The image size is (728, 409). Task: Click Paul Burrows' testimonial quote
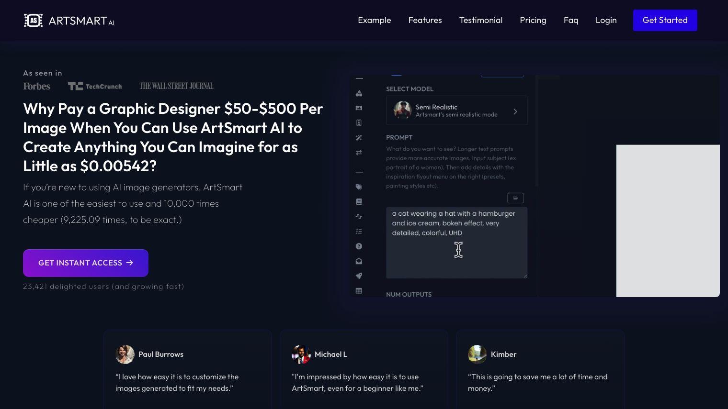click(177, 383)
